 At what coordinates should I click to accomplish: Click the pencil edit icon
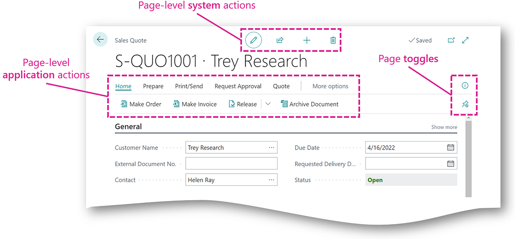pyautogui.click(x=253, y=40)
